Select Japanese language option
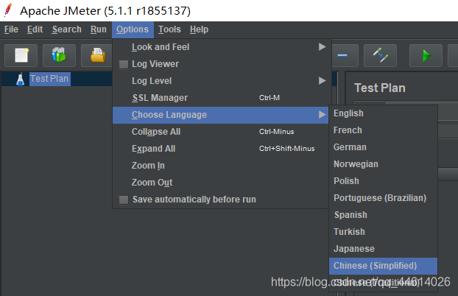458x296 pixels. (383, 249)
